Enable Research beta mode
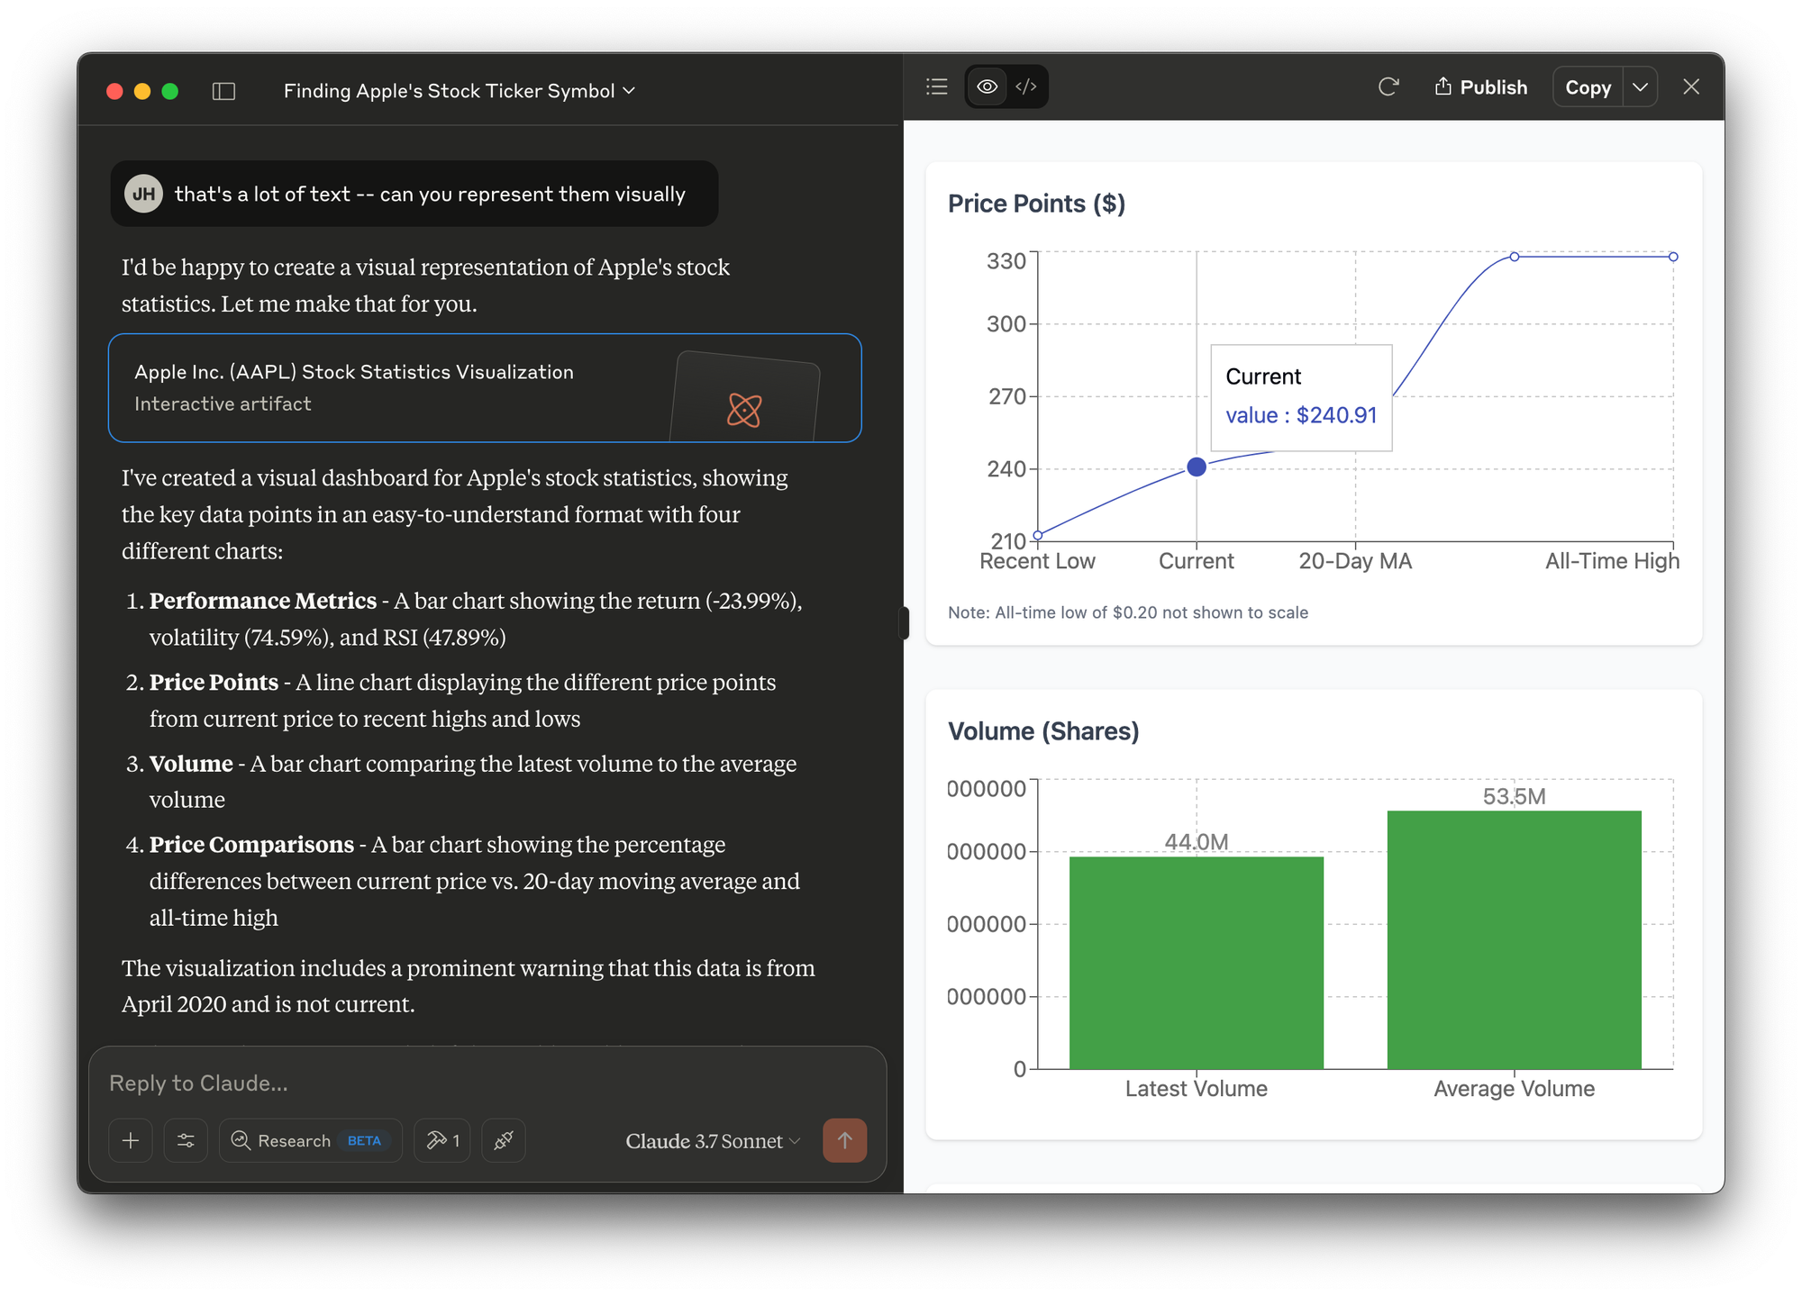 [310, 1140]
